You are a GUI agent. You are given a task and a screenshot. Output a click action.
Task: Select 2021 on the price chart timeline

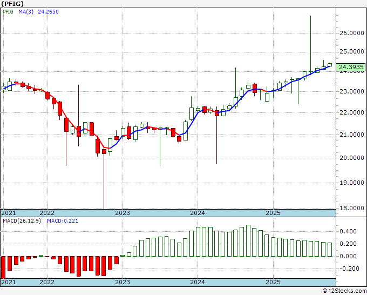click(x=9, y=213)
